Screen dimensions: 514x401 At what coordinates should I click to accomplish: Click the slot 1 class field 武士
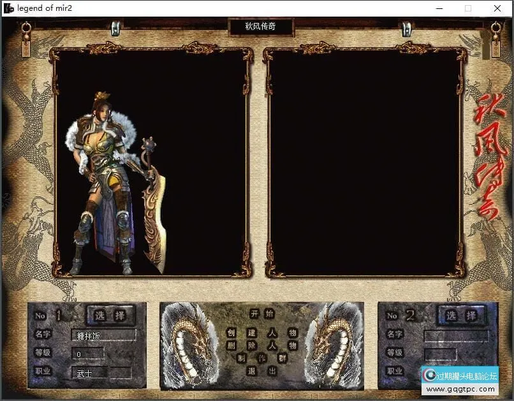[x=101, y=374]
